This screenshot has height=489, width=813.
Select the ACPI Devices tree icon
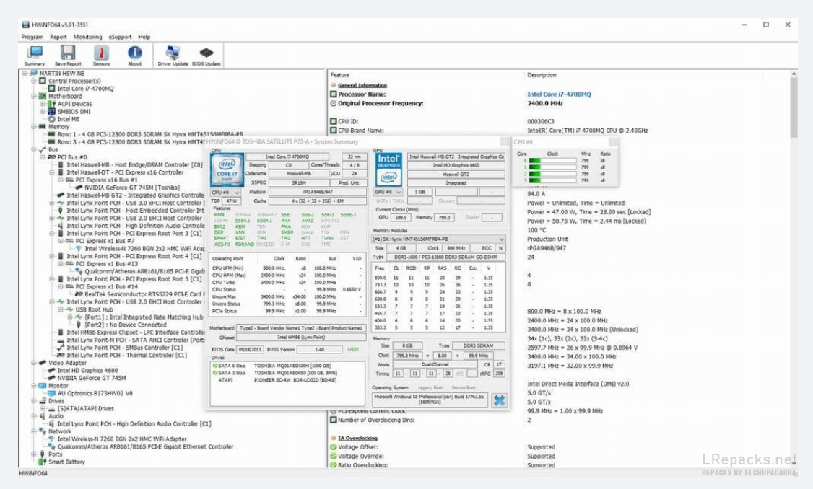point(52,104)
